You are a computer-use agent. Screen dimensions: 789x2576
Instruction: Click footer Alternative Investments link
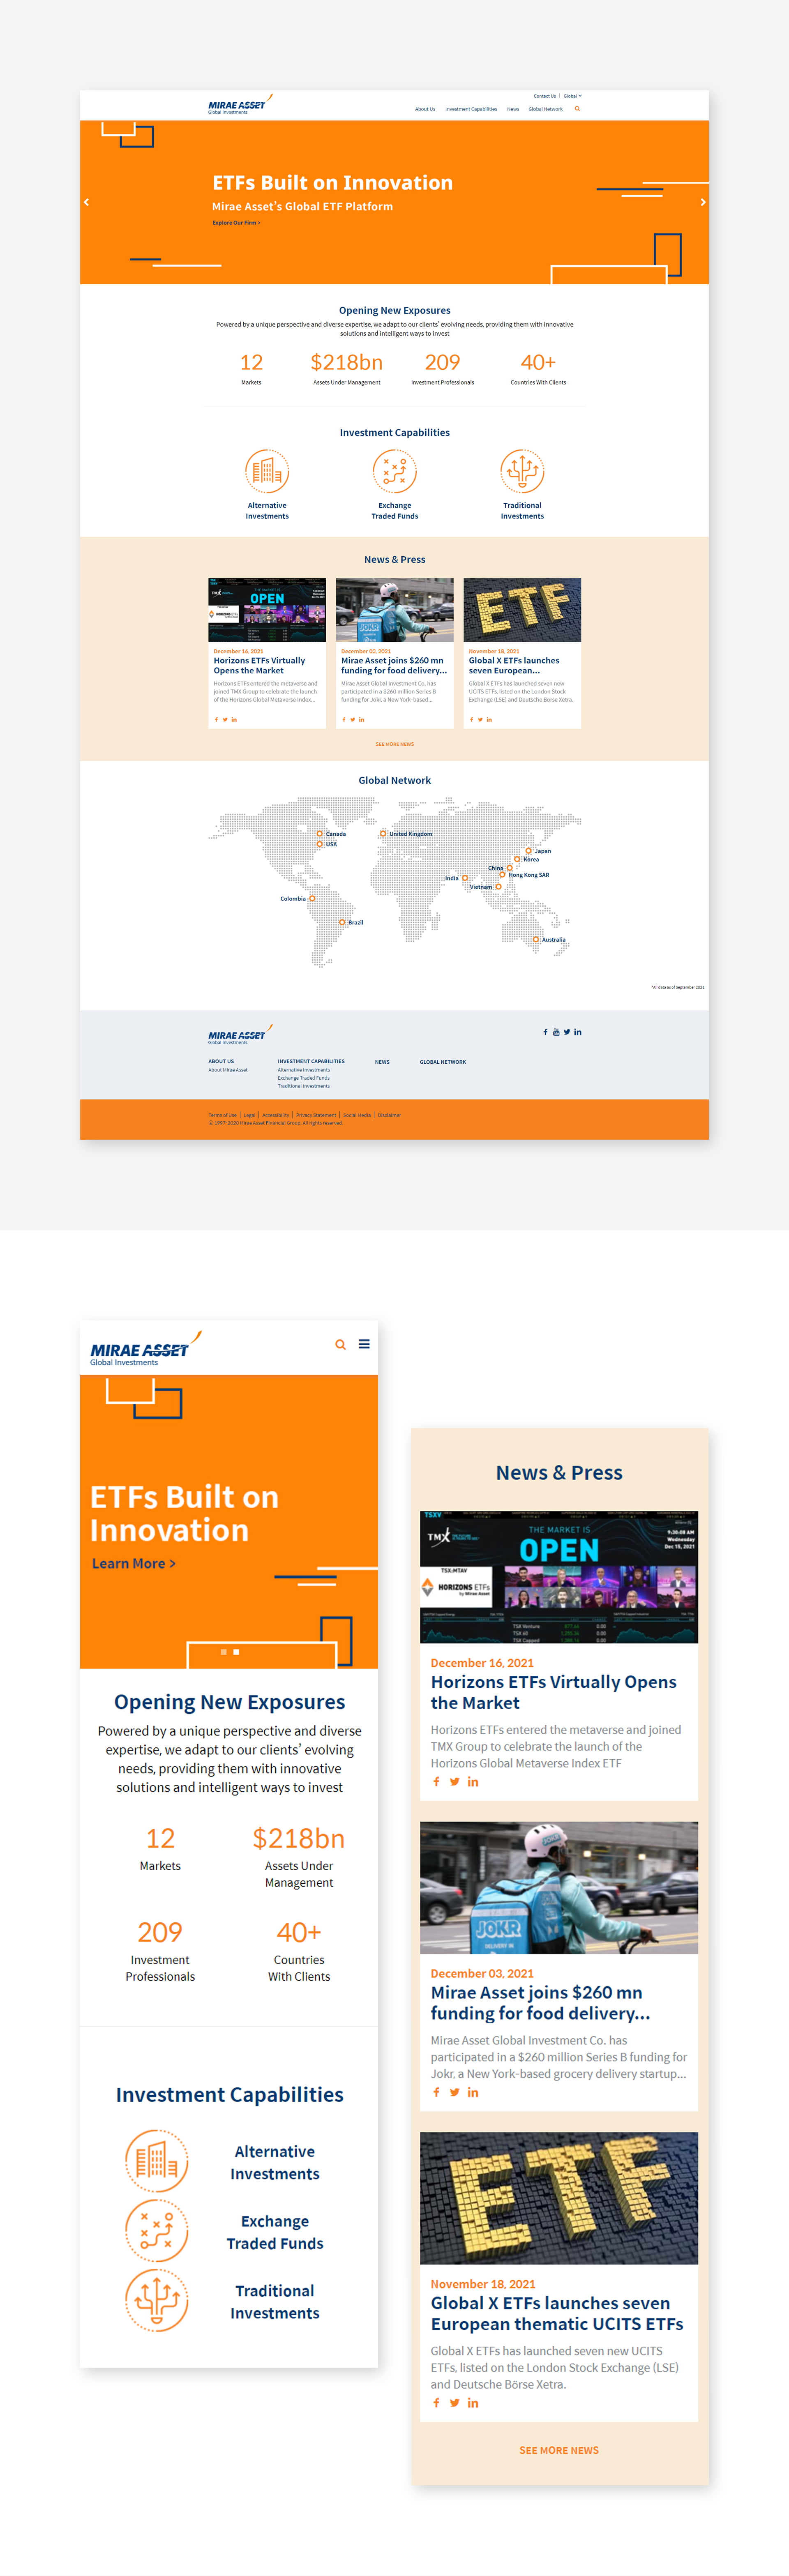pyautogui.click(x=304, y=1070)
